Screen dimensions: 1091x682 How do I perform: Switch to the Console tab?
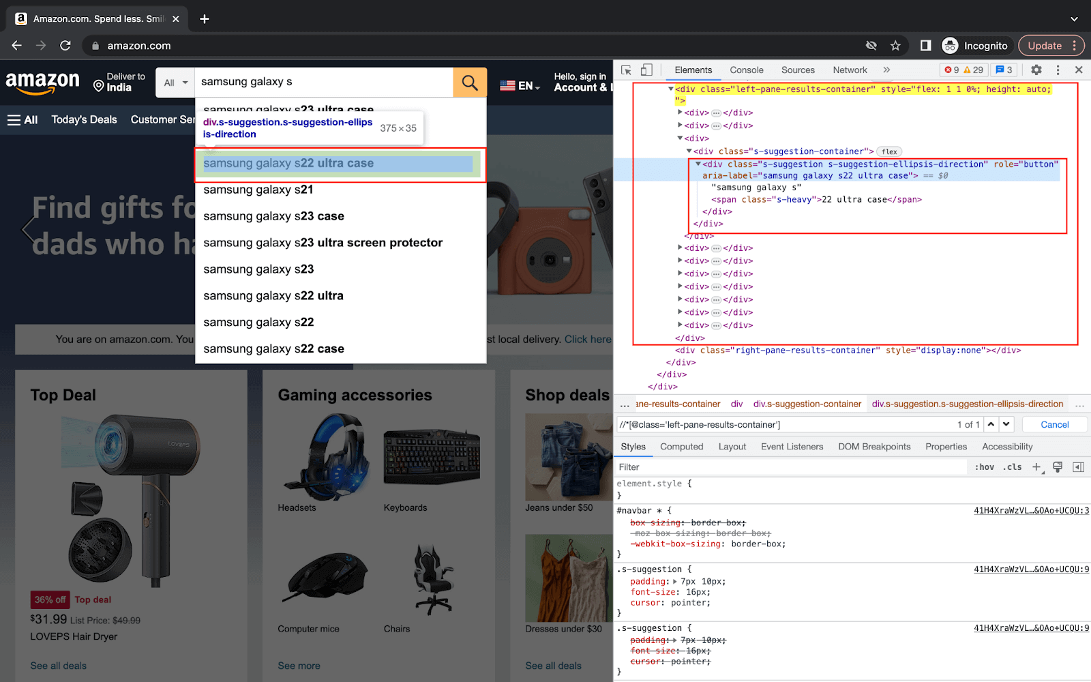[746, 70]
